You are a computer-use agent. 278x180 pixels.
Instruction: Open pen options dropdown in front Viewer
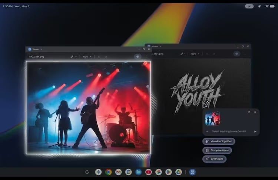pos(76,57)
